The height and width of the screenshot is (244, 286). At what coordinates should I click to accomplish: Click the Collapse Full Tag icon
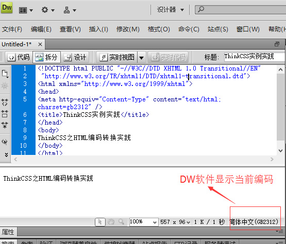tap(5, 102)
